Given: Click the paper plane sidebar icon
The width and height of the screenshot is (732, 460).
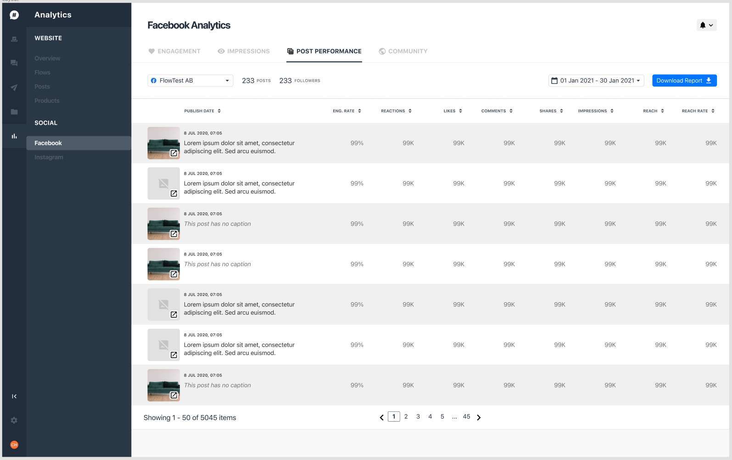Looking at the screenshot, I should 14,87.
